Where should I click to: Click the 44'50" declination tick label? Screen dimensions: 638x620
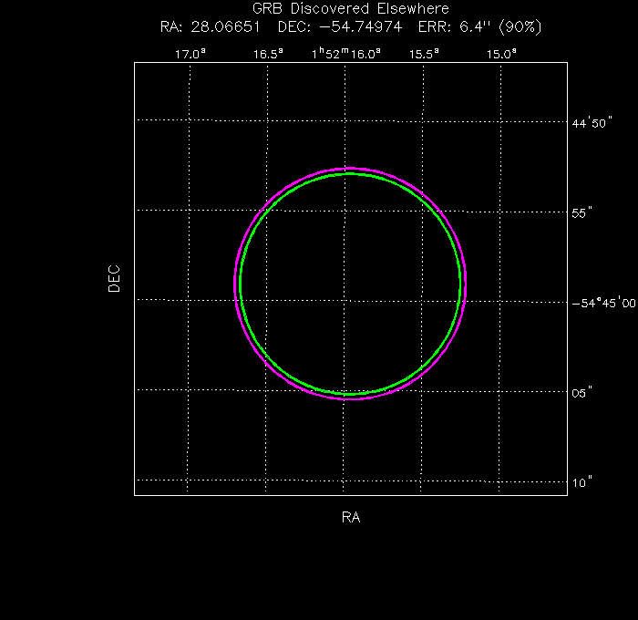(590, 123)
